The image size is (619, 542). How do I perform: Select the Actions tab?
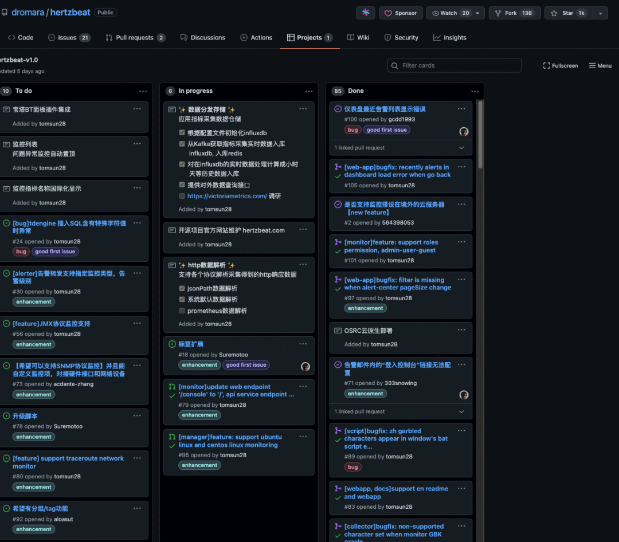(x=256, y=37)
